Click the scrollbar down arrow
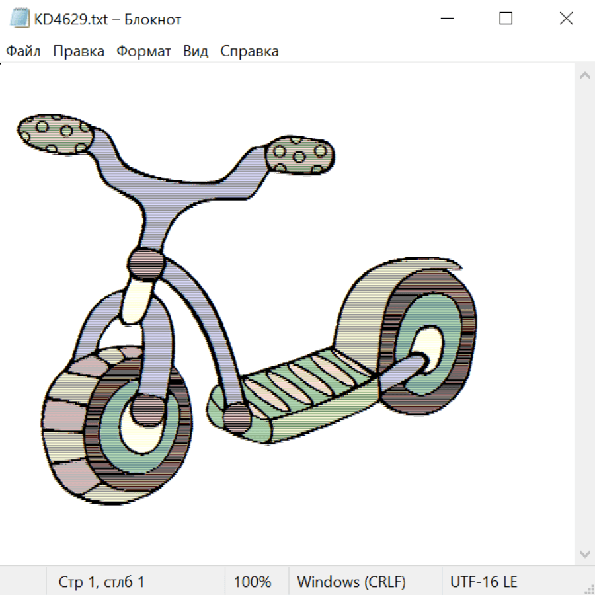The width and height of the screenshot is (595, 595). pos(584,553)
